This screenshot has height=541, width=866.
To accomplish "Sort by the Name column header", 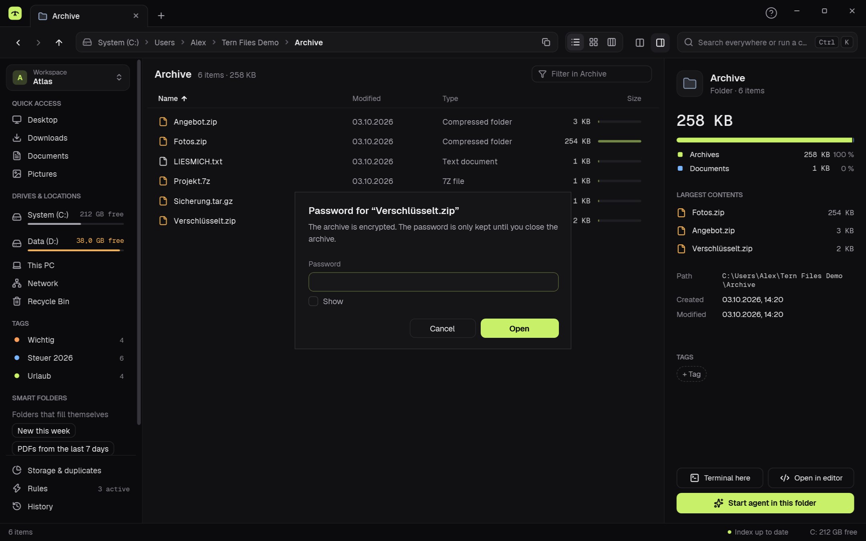I will [172, 98].
